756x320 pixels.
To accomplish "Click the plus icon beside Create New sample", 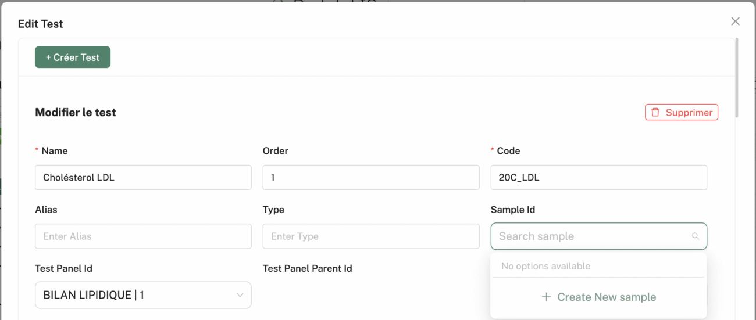I will click(x=546, y=297).
